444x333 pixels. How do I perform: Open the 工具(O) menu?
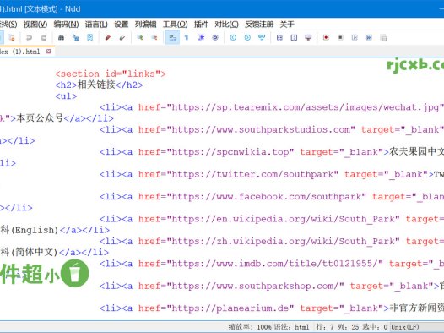coord(176,25)
